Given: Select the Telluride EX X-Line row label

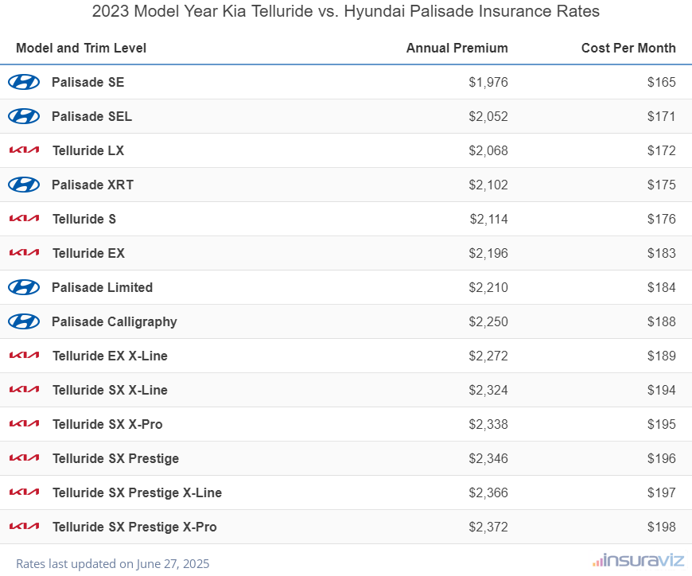Looking at the screenshot, I should point(110,356).
